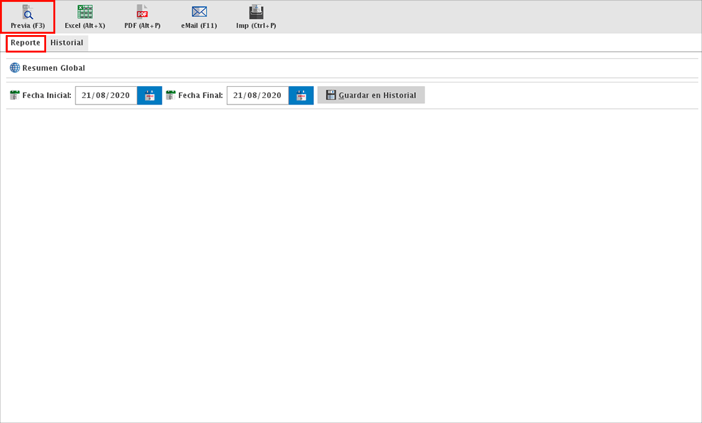Open the Fecha Inicial blue date picker
This screenshot has height=423, width=702.
[x=149, y=95]
